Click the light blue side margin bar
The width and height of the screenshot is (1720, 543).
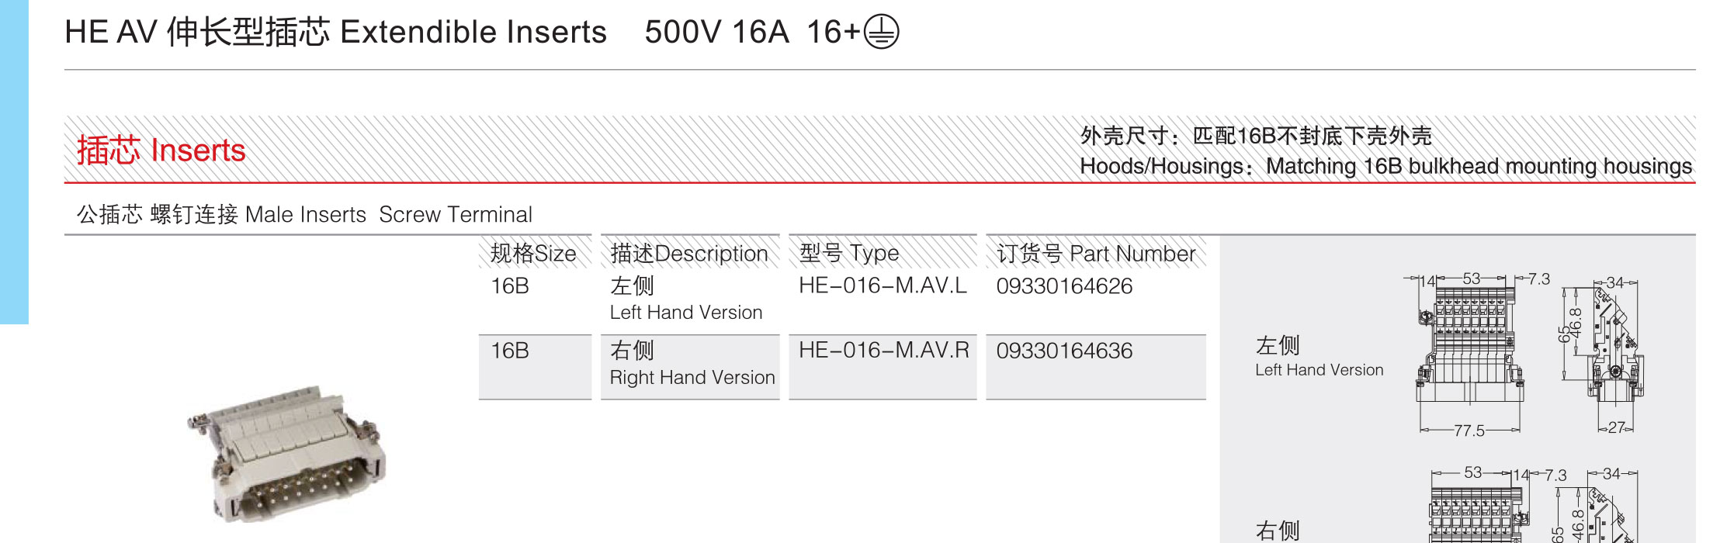click(14, 162)
